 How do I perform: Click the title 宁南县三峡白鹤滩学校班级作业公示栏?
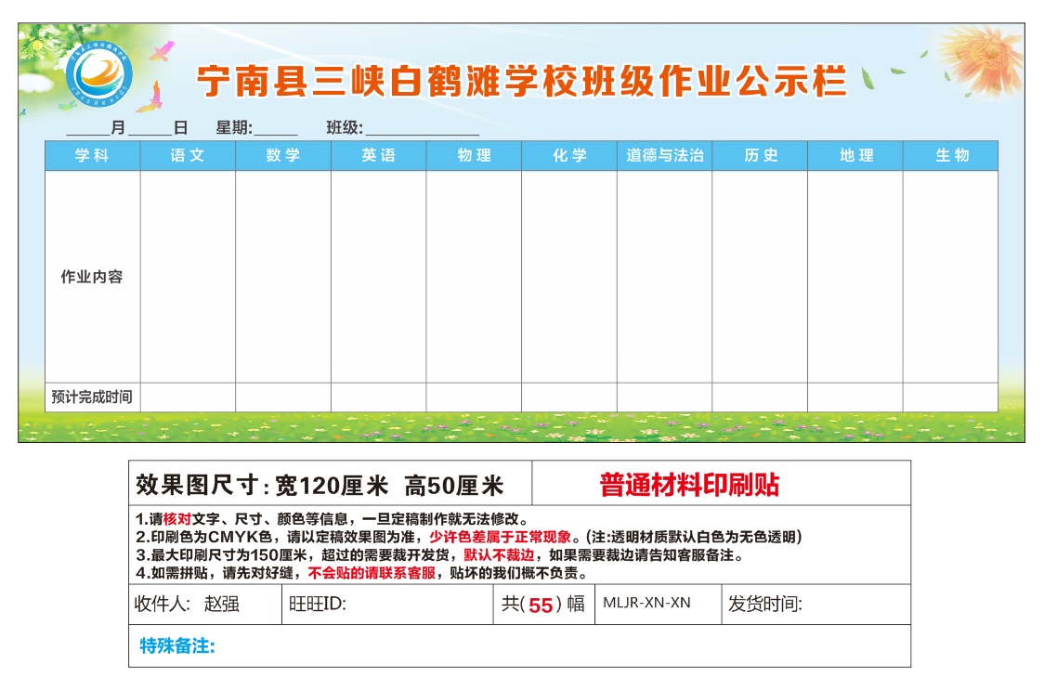pos(521,81)
